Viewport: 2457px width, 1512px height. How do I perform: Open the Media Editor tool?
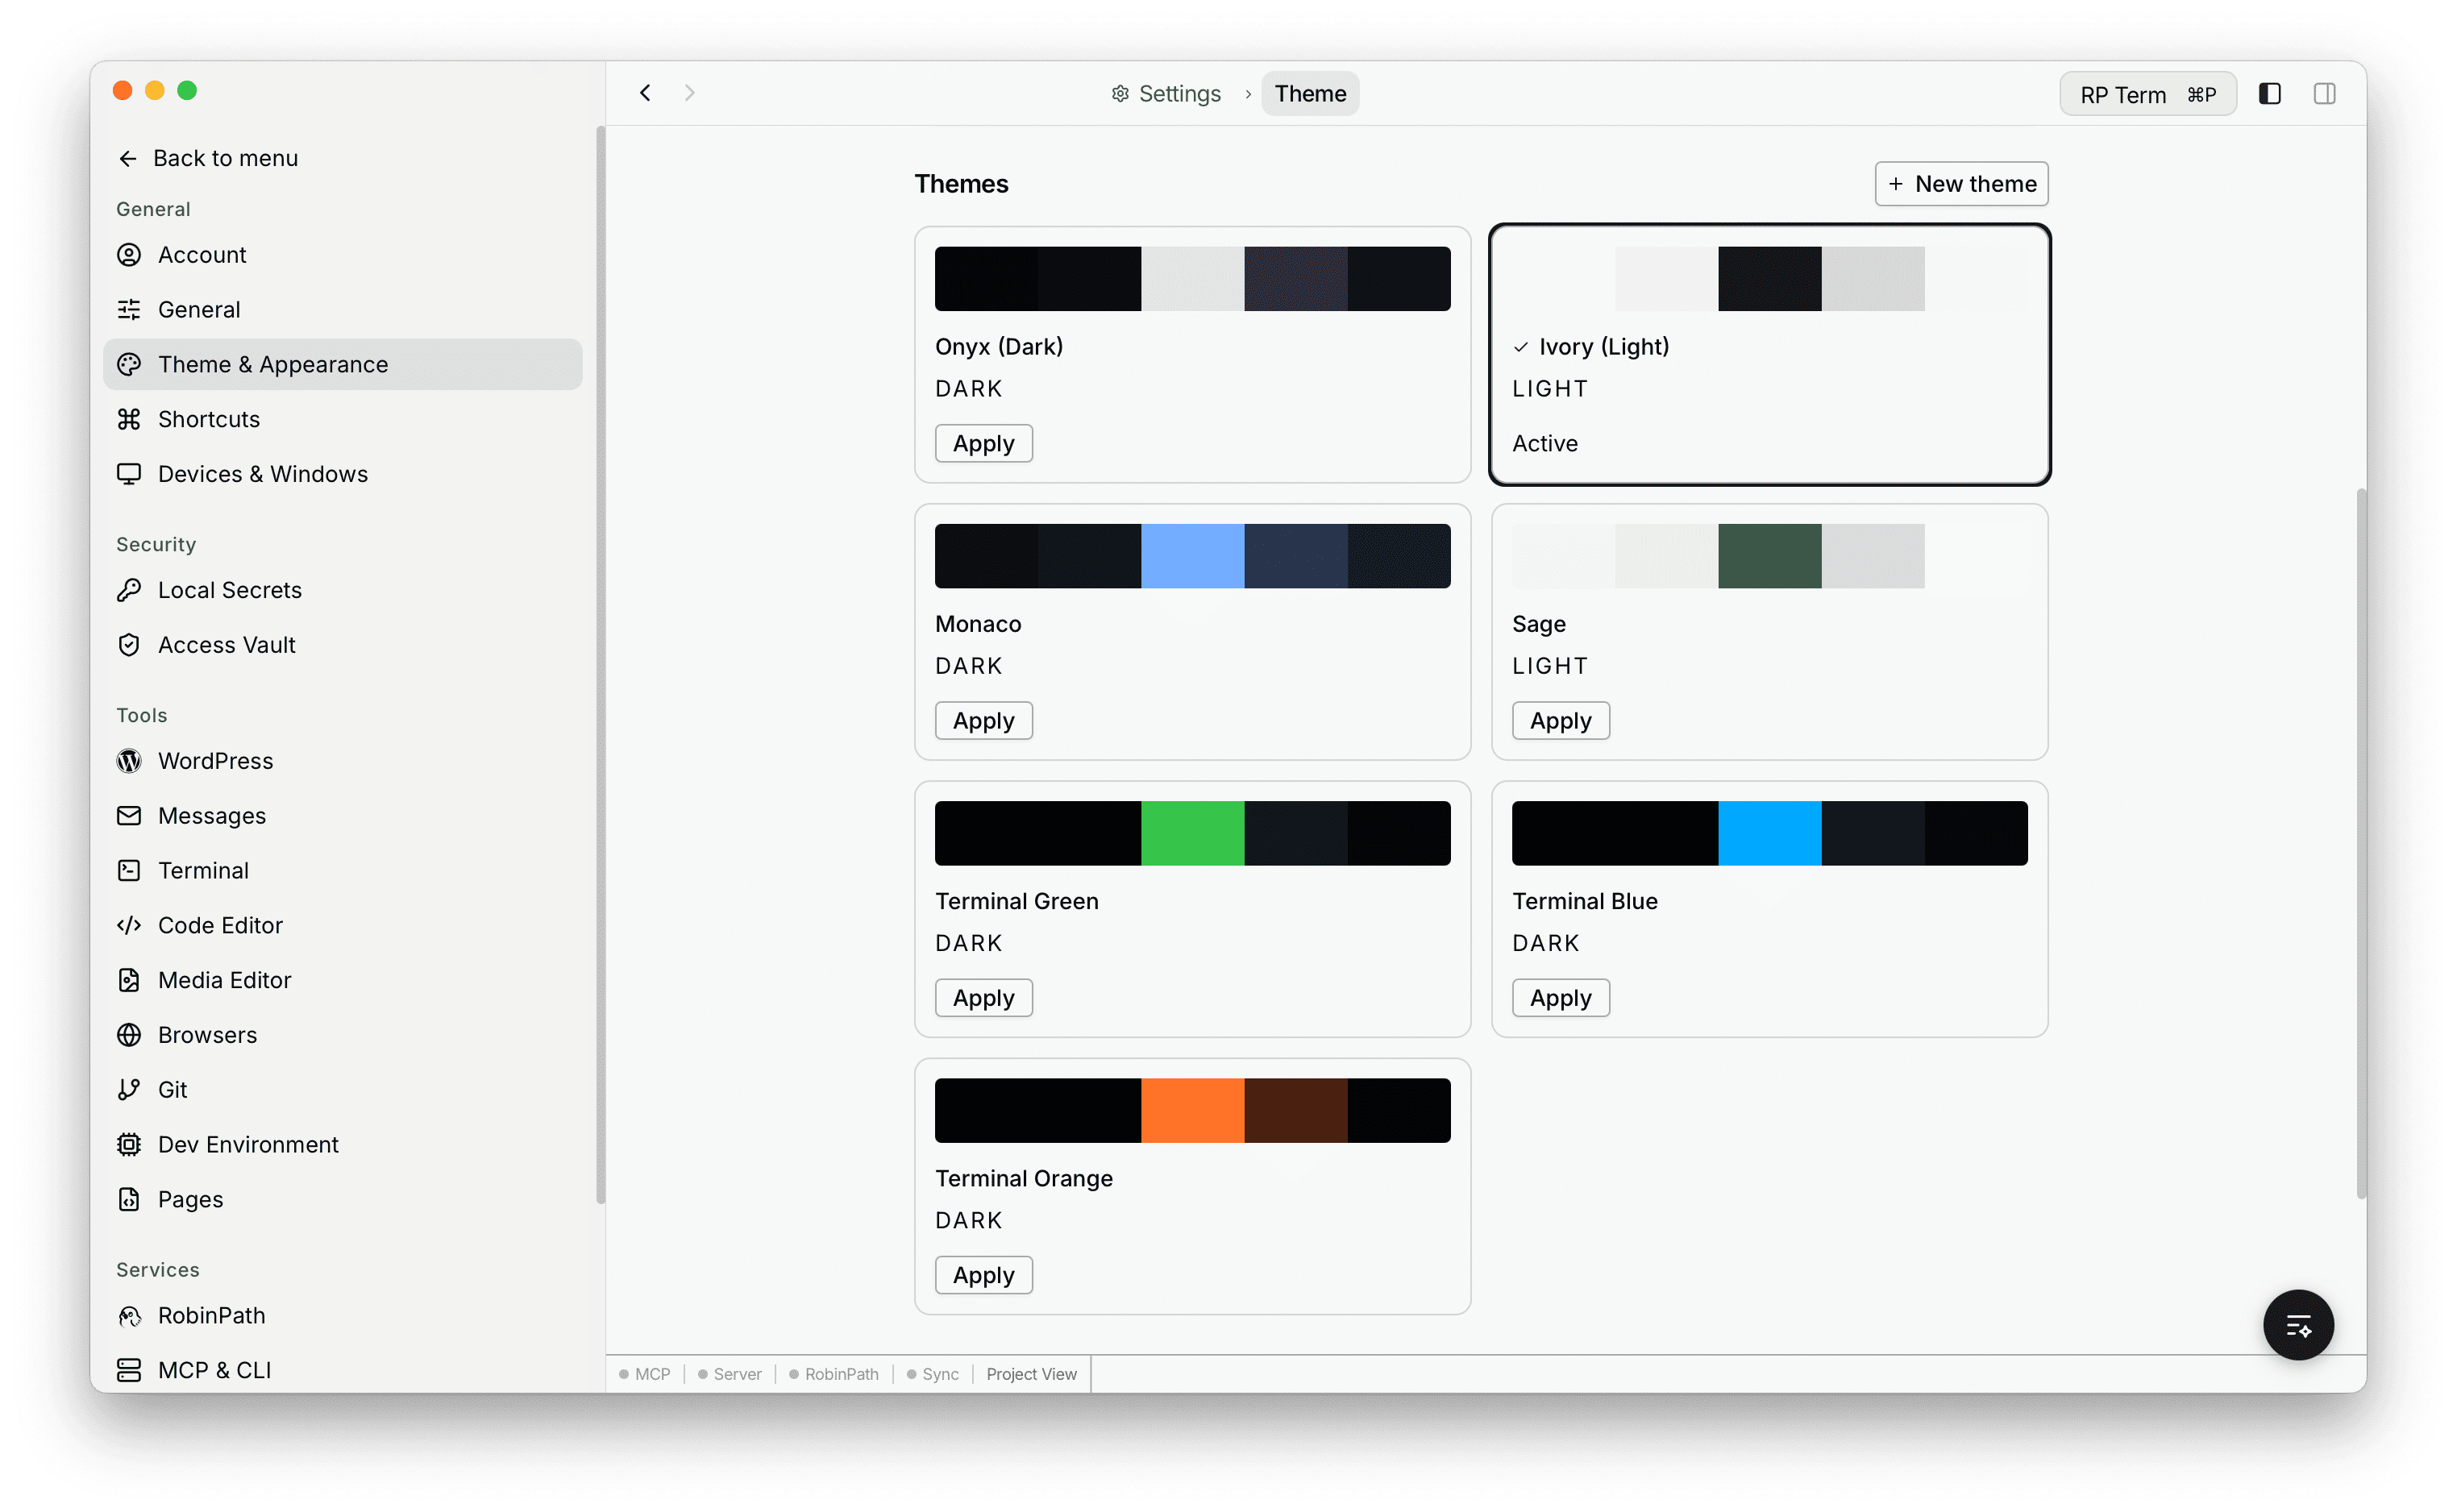point(224,979)
